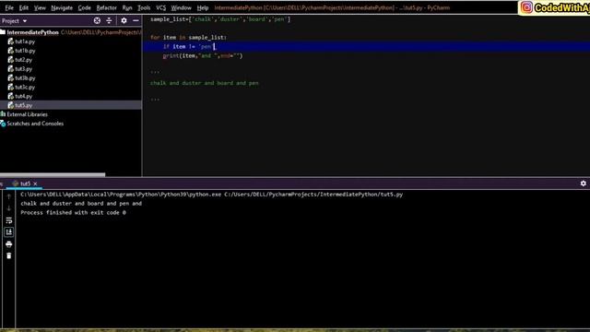Click the highlighted 'if item != pen' line
Image resolution: width=590 pixels, height=332 pixels.
click(366, 47)
